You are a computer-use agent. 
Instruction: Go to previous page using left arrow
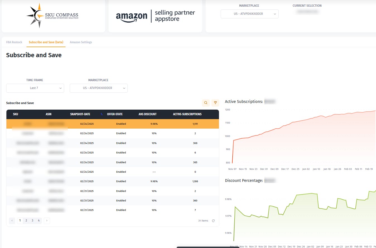12,221
